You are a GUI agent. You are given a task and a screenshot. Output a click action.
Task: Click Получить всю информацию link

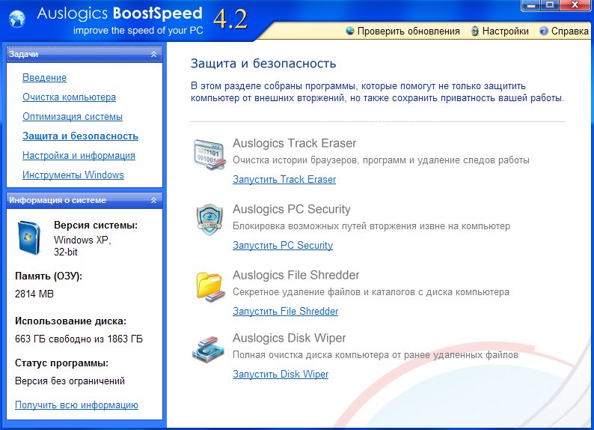[76, 405]
